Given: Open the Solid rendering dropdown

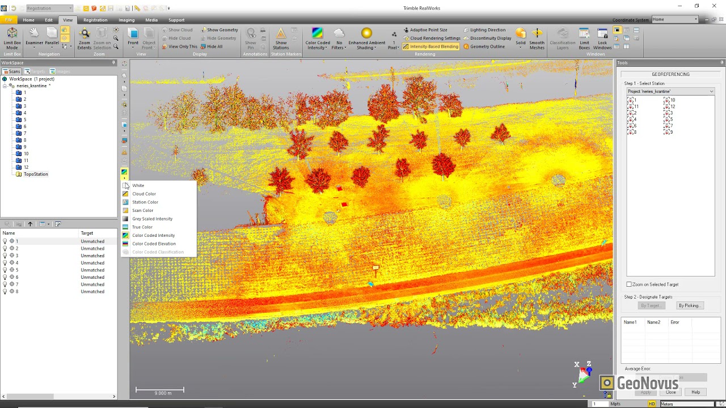Looking at the screenshot, I should pos(521,39).
